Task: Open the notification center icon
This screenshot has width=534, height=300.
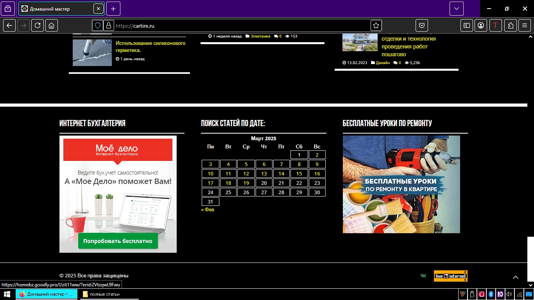Action: (529, 294)
